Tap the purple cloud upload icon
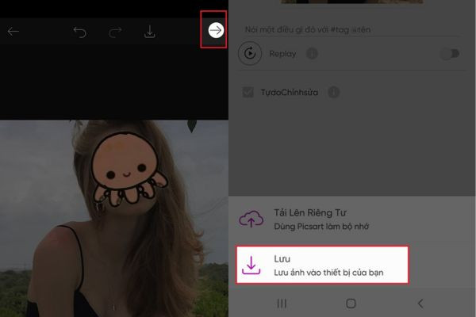Screen dimensions: 476x317 click(251, 219)
